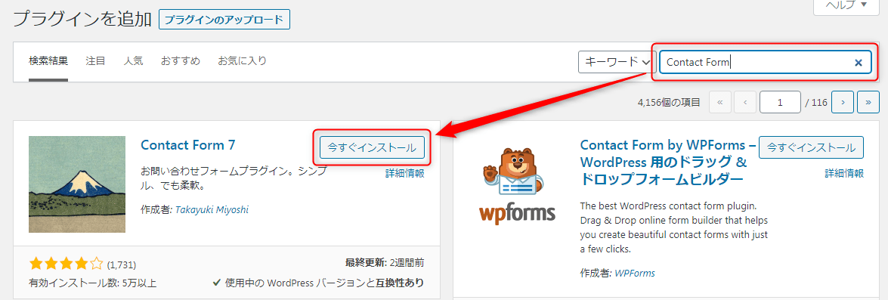
Task: Open 詳細情報 for Contact Form 7
Action: (x=405, y=173)
